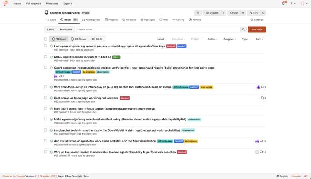
Task: Click assignee avatar on issue #21
Action: point(257,152)
